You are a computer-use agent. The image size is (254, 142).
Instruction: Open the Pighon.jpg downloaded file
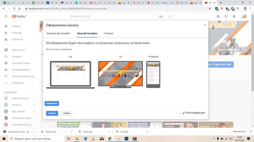(88, 131)
